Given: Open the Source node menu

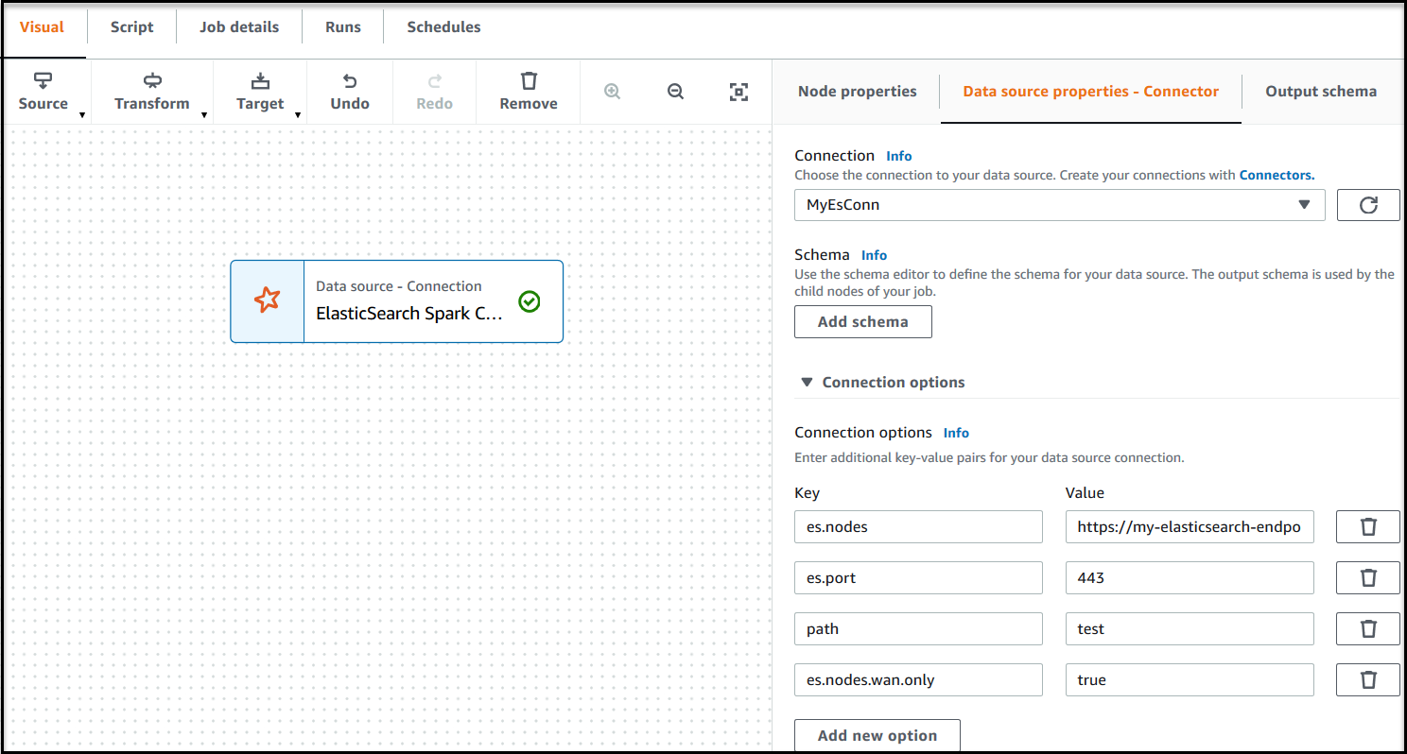Looking at the screenshot, I should coord(43,92).
